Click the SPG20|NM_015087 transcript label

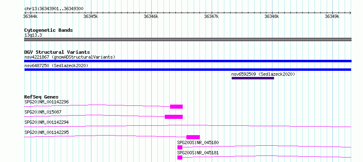click(43, 112)
